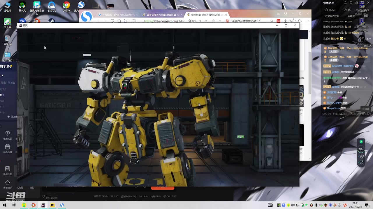Click the douyu.com address bar

tap(164, 21)
